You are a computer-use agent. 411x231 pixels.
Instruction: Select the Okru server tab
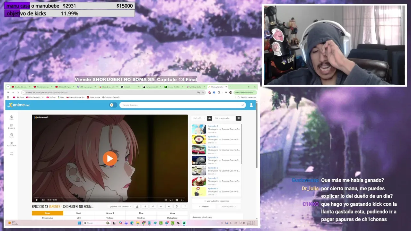(x=141, y=213)
